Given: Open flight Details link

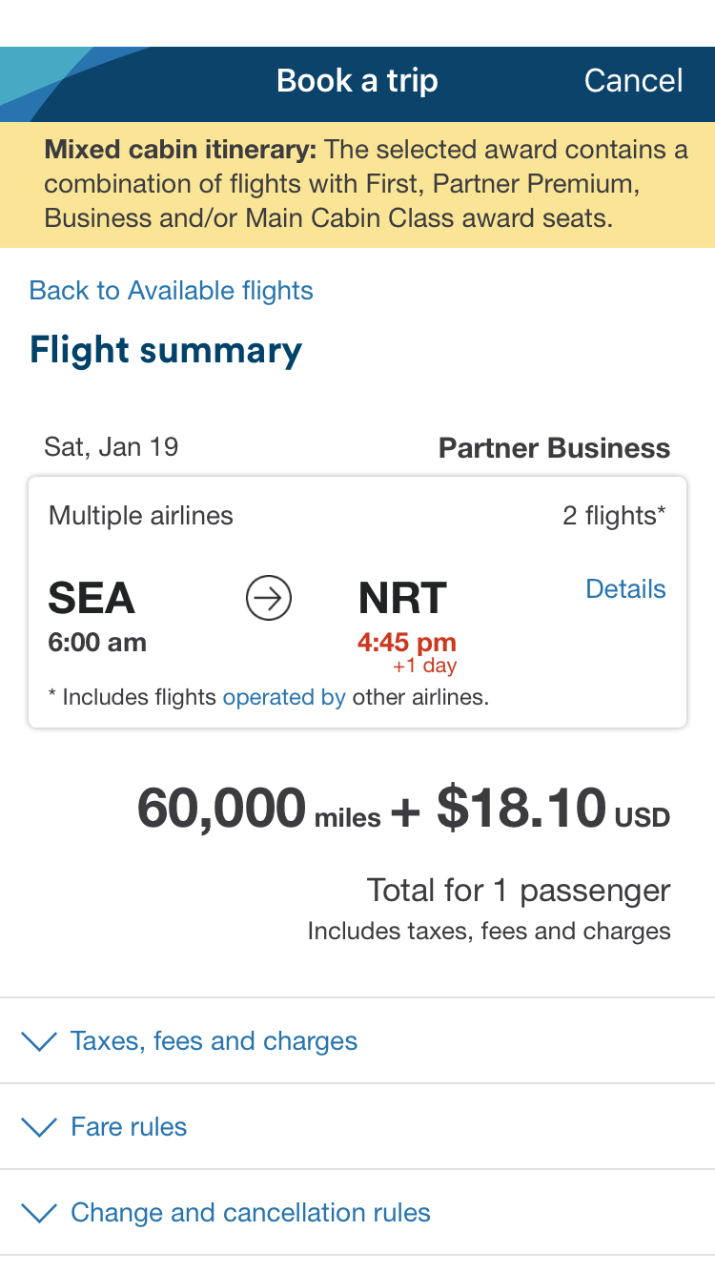Looking at the screenshot, I should 625,589.
